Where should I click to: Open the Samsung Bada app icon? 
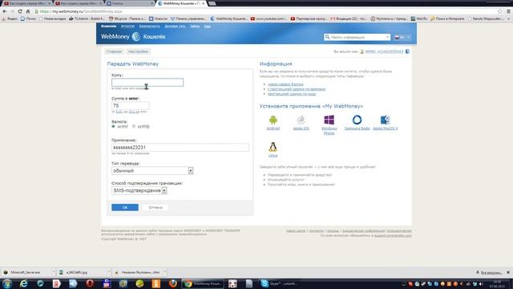pos(357,120)
